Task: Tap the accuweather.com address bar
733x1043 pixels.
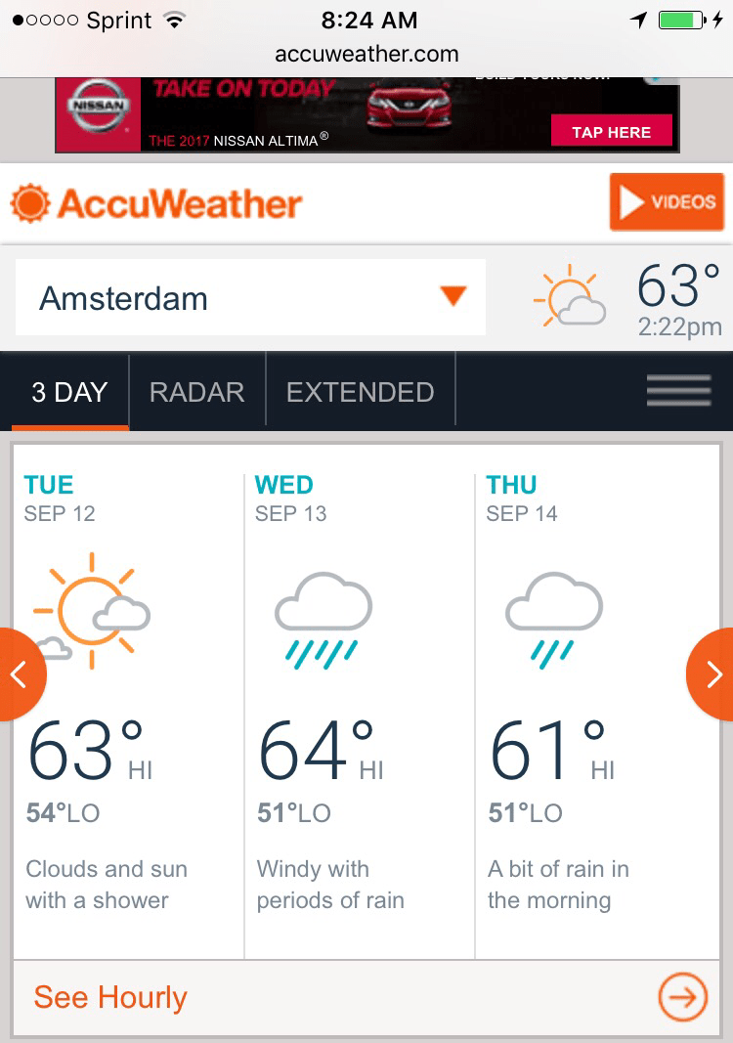Action: [x=366, y=54]
